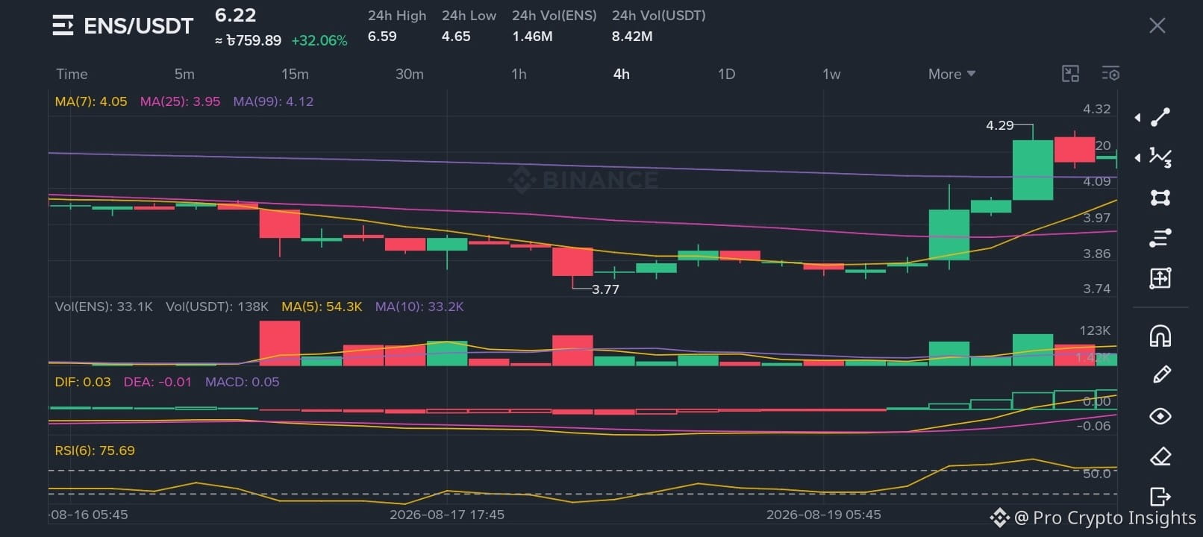Click the 123K volume axis label
This screenshot has height=537, width=1203.
coord(1095,330)
